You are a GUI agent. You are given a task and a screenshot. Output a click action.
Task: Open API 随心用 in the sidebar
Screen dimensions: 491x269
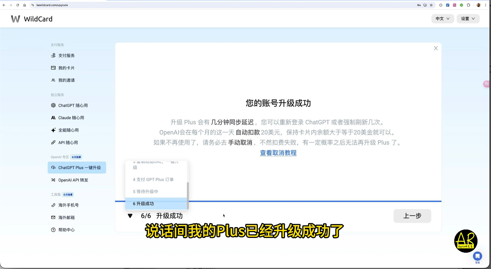pos(64,143)
